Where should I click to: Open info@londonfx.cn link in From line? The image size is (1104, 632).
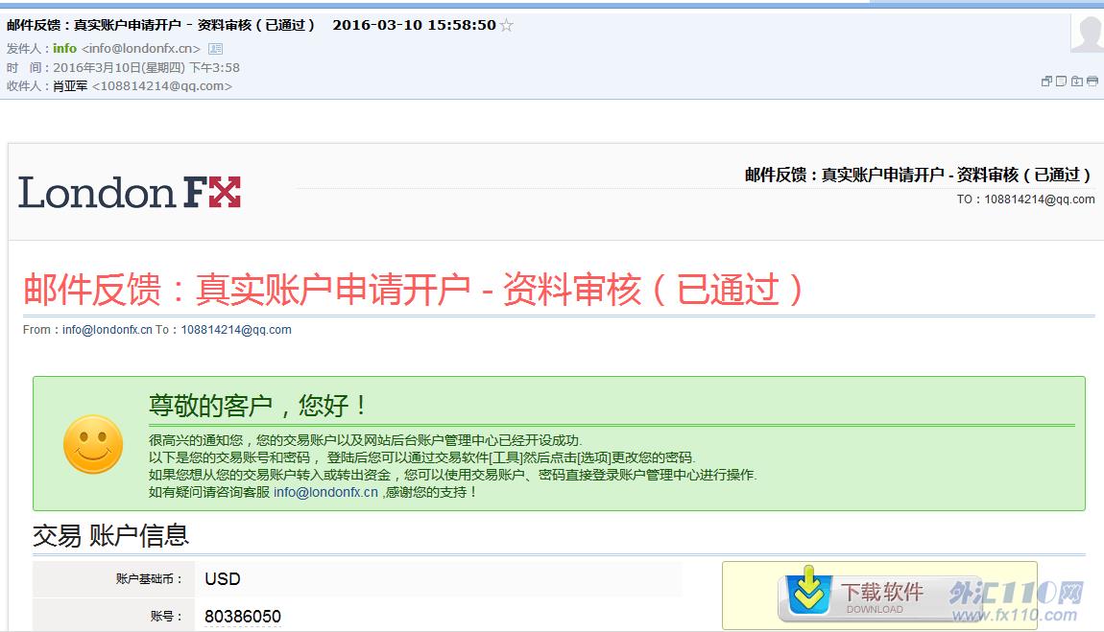coord(108,330)
